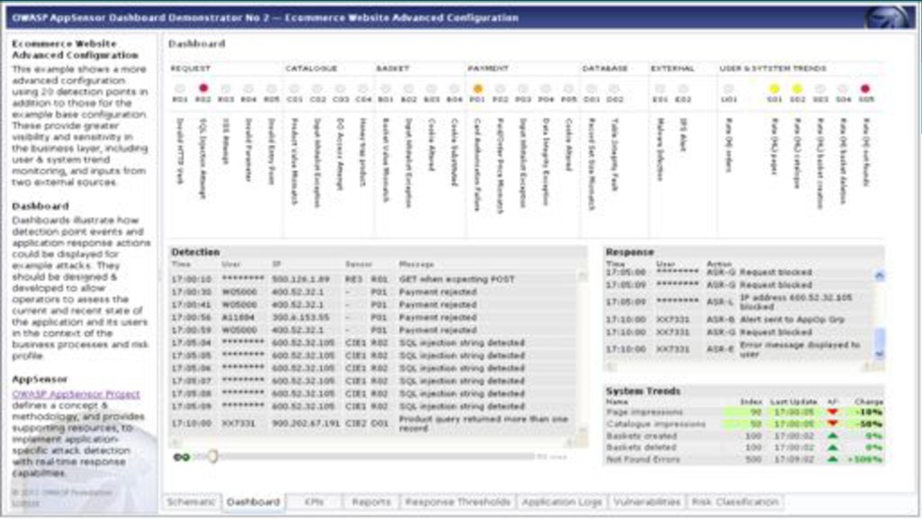922x519 pixels.
Task: Open the Vulnerabilities tab
Action: (x=646, y=502)
